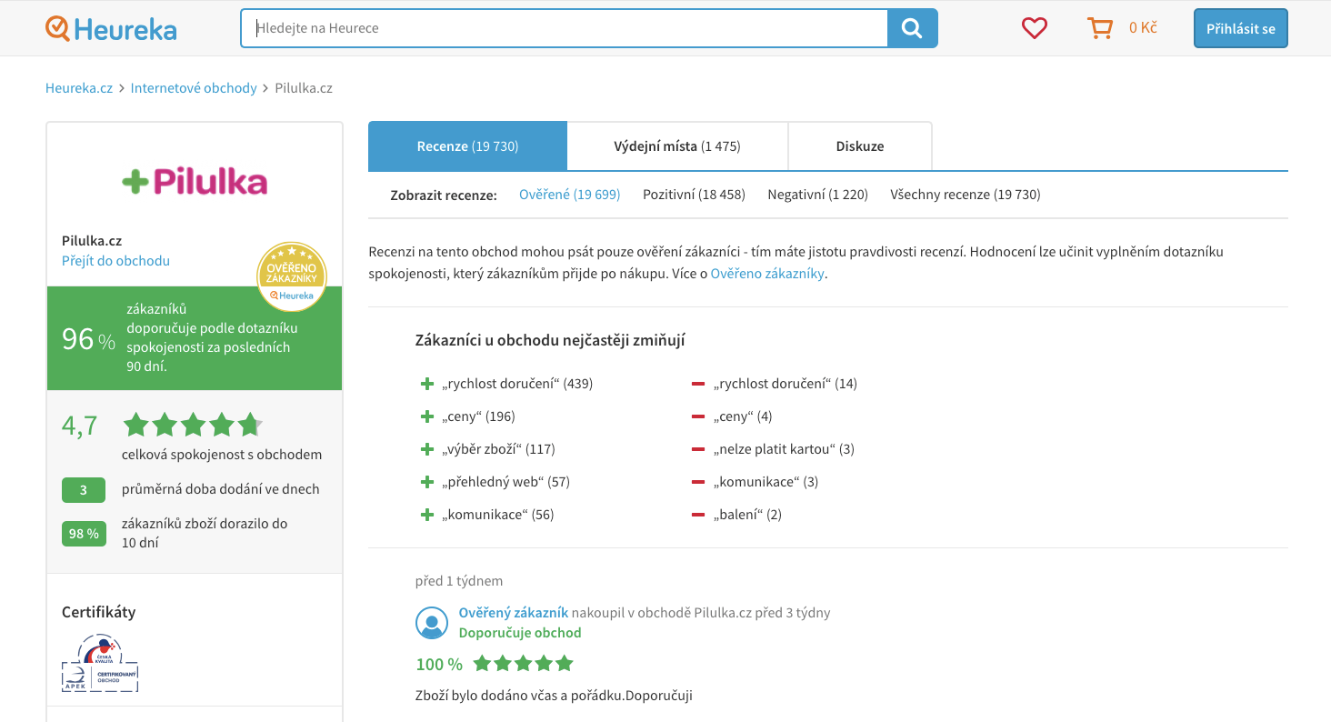Click the search magnifier button
Image resolution: width=1331 pixels, height=722 pixels.
tap(912, 28)
